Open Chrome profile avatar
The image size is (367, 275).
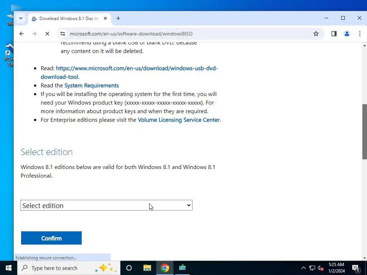coord(347,34)
